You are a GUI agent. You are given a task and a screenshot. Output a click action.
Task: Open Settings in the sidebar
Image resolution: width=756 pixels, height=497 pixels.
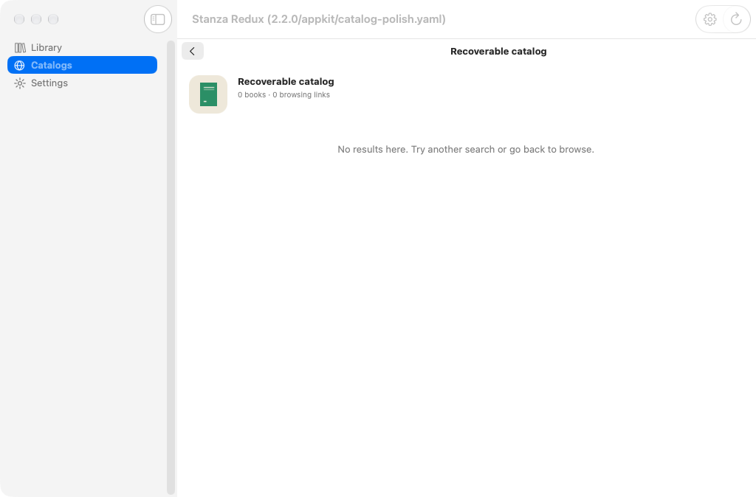coord(82,83)
